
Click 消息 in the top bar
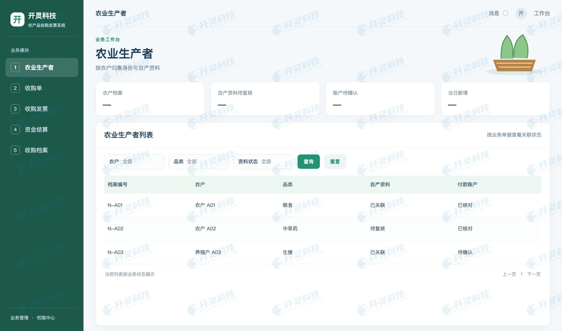(x=494, y=13)
